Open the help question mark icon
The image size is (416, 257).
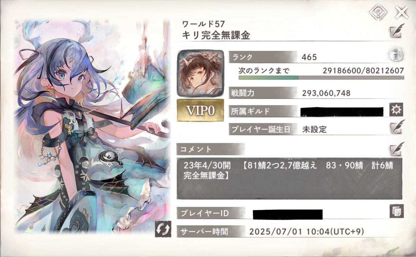click(x=378, y=12)
